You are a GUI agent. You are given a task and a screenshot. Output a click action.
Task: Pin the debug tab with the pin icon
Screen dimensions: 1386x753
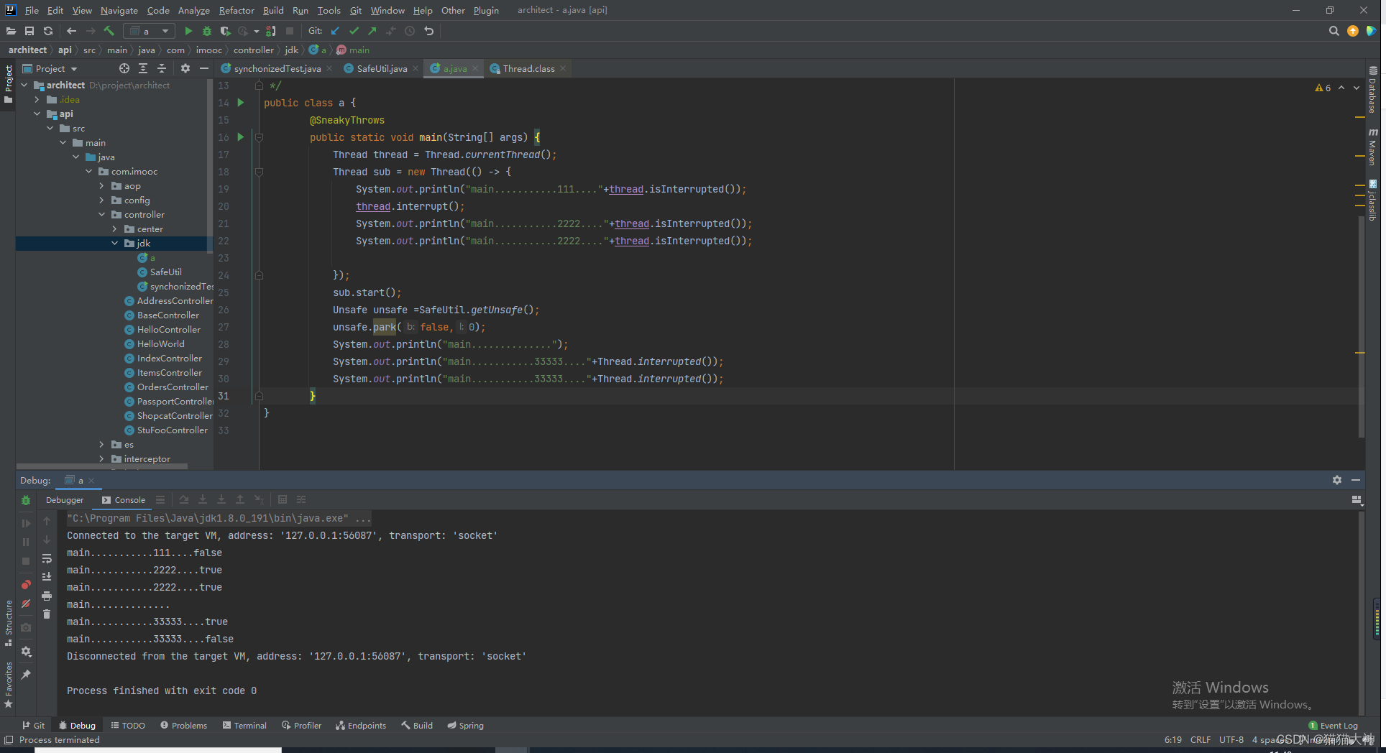pyautogui.click(x=26, y=674)
